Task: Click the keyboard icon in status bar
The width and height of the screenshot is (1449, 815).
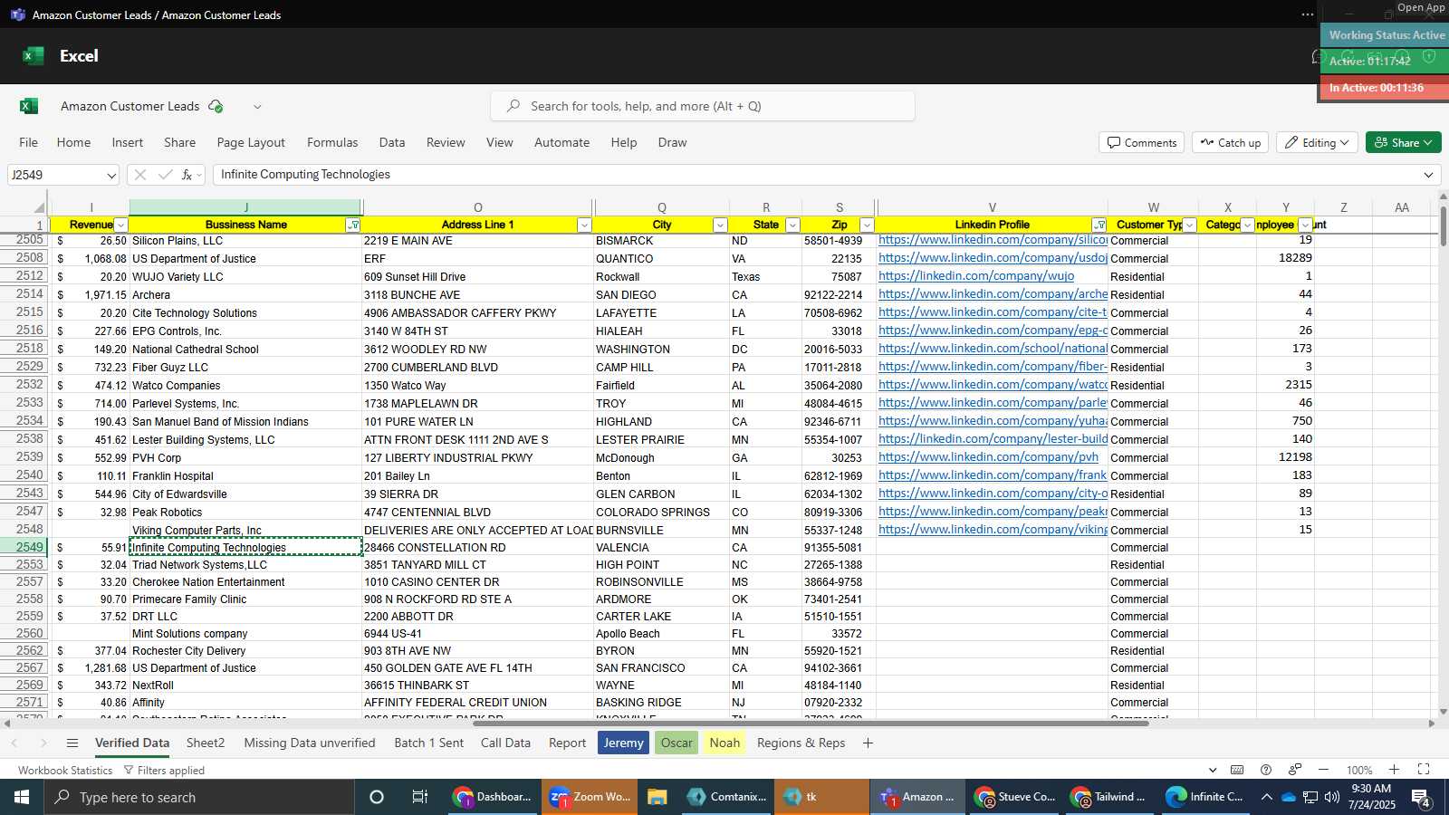Action: coord(1237,770)
